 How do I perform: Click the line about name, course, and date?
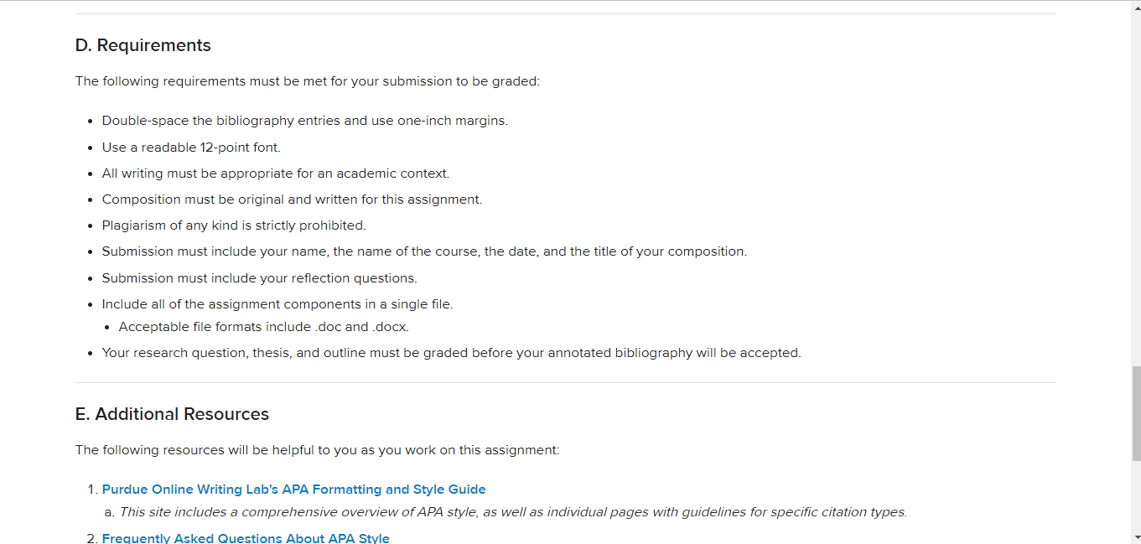[x=424, y=251]
